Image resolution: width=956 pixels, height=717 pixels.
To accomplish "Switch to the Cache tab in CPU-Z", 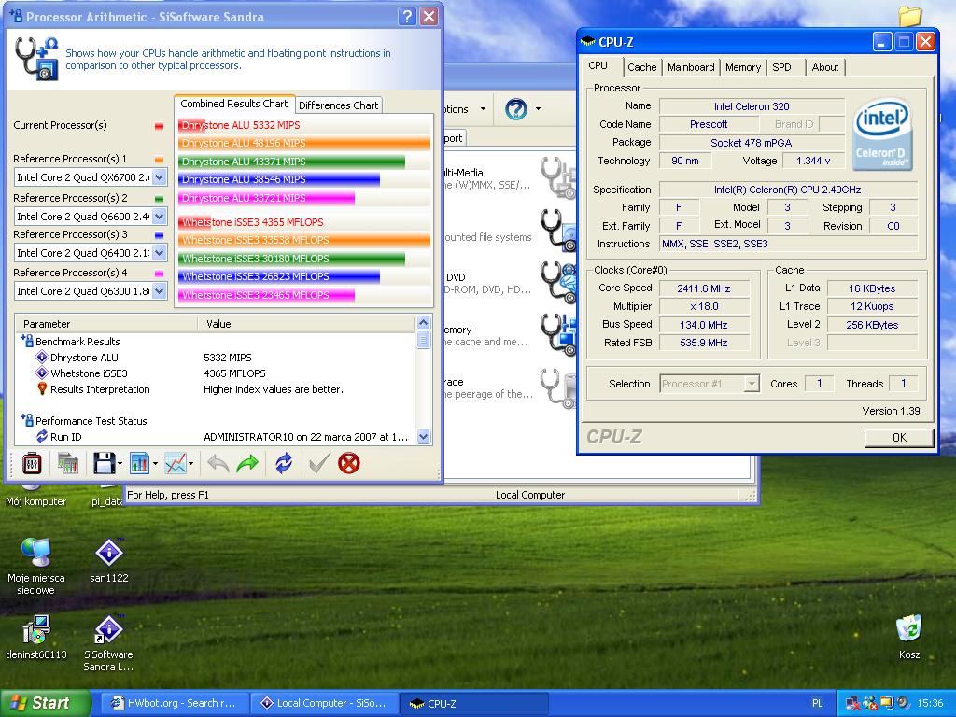I will pos(642,67).
